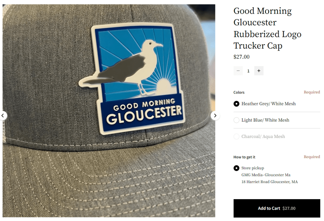Click the How to get it heading

pyautogui.click(x=244, y=157)
